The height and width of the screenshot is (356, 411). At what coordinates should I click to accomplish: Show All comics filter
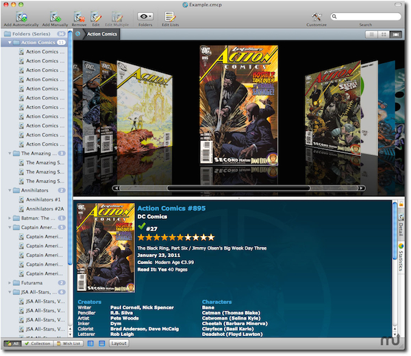[x=12, y=344]
